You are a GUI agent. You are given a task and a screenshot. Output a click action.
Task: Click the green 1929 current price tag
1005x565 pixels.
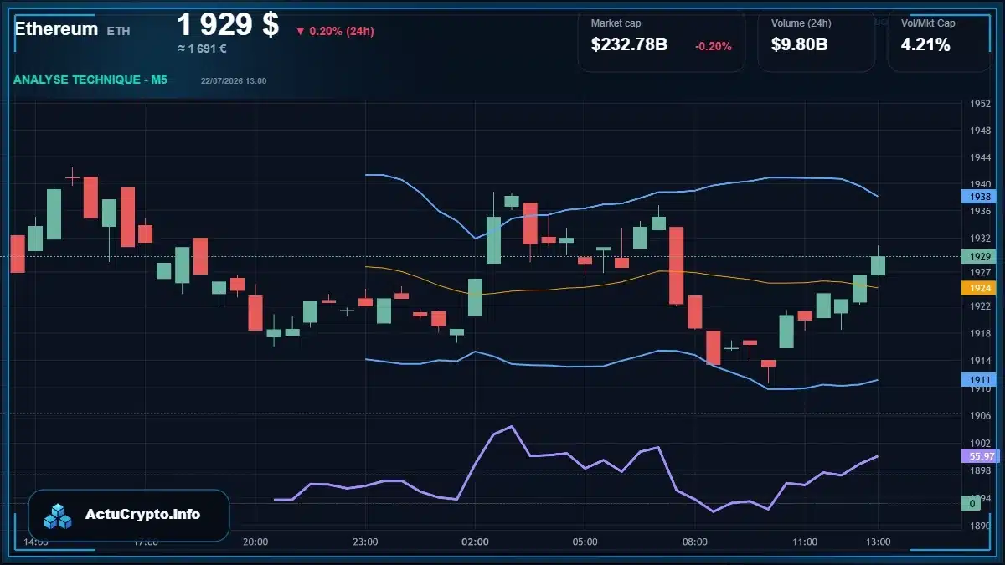[x=978, y=257]
